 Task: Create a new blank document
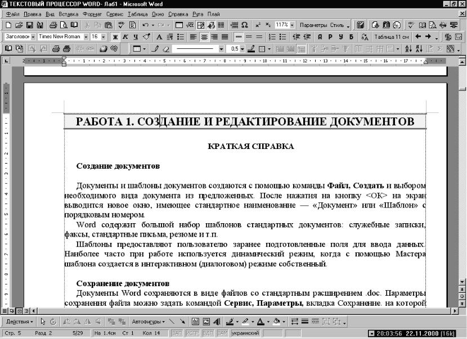pos(8,25)
